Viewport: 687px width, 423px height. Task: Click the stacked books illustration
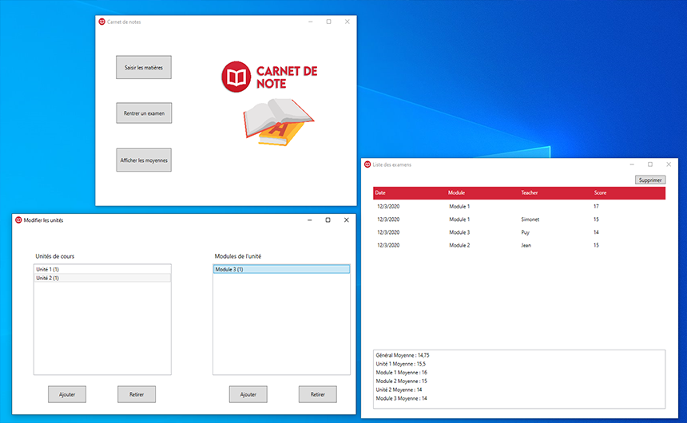pyautogui.click(x=278, y=121)
